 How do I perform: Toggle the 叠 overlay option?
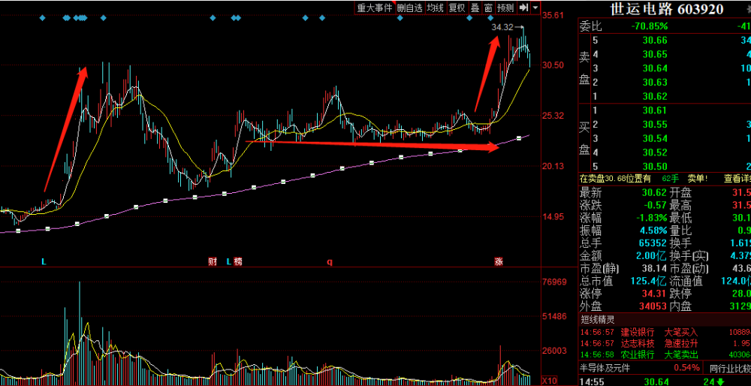coord(475,8)
